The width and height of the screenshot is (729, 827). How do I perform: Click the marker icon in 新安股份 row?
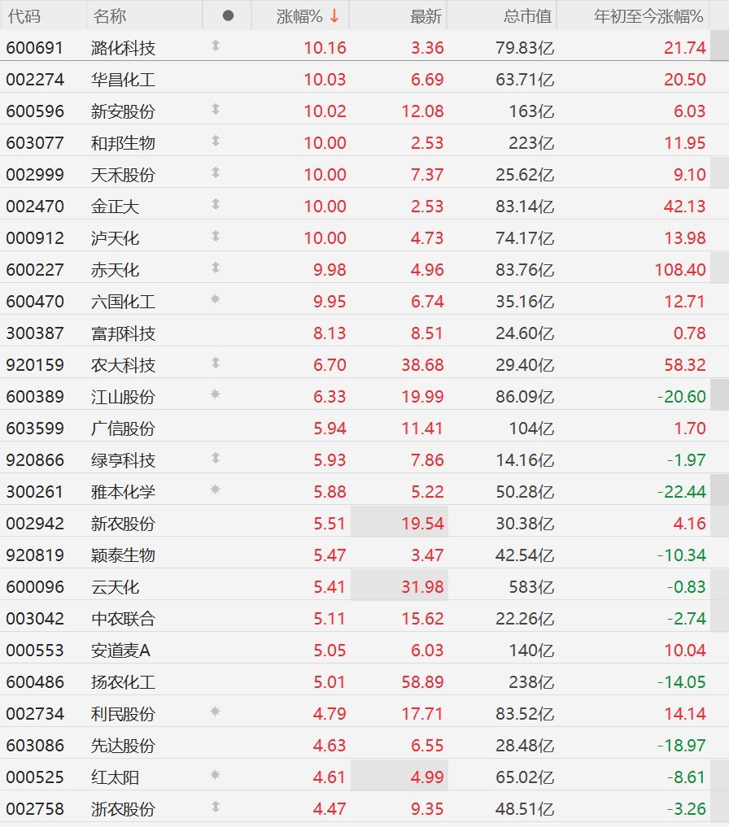(216, 109)
